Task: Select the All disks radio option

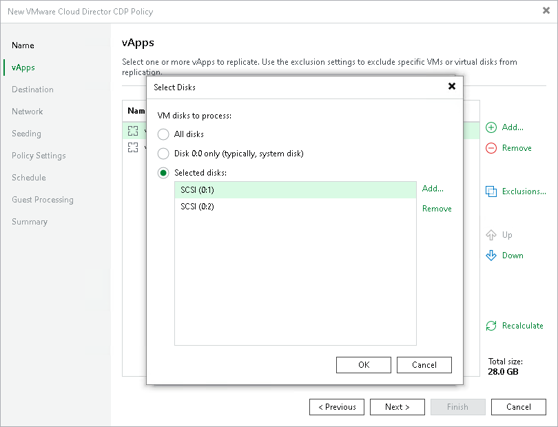Action: 163,134
